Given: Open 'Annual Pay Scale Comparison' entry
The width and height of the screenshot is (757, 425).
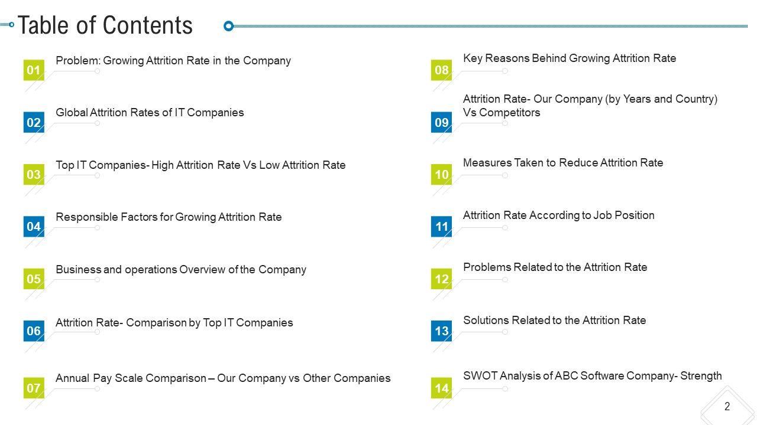Looking at the screenshot, I should (222, 378).
